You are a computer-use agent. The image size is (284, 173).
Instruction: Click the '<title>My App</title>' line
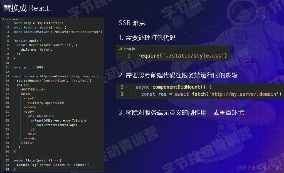point(46,103)
